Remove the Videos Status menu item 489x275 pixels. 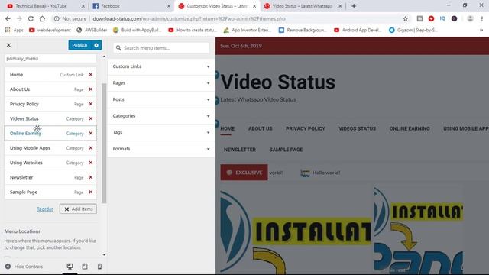tap(91, 118)
